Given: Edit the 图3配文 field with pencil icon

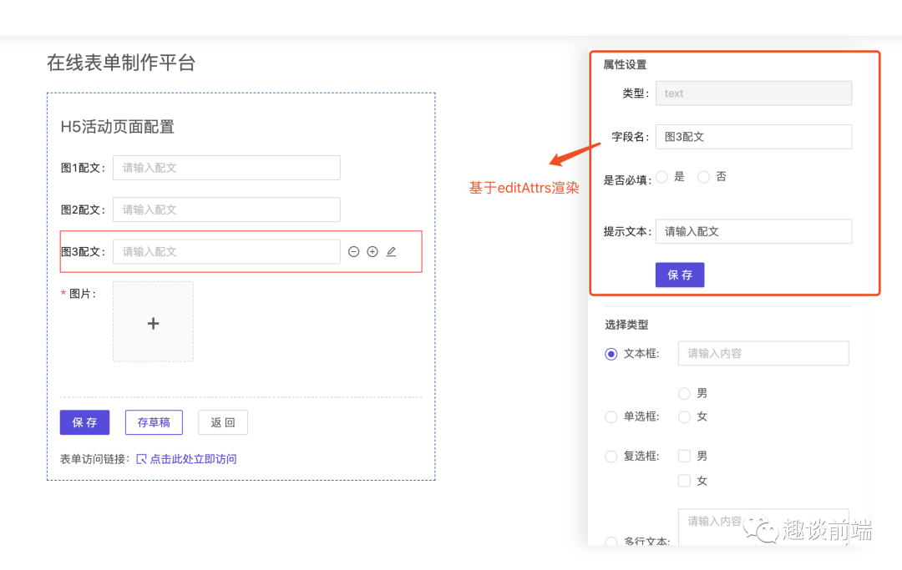Looking at the screenshot, I should pos(391,252).
